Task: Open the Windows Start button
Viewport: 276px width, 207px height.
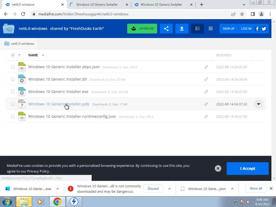Action: pyautogui.click(x=7, y=202)
